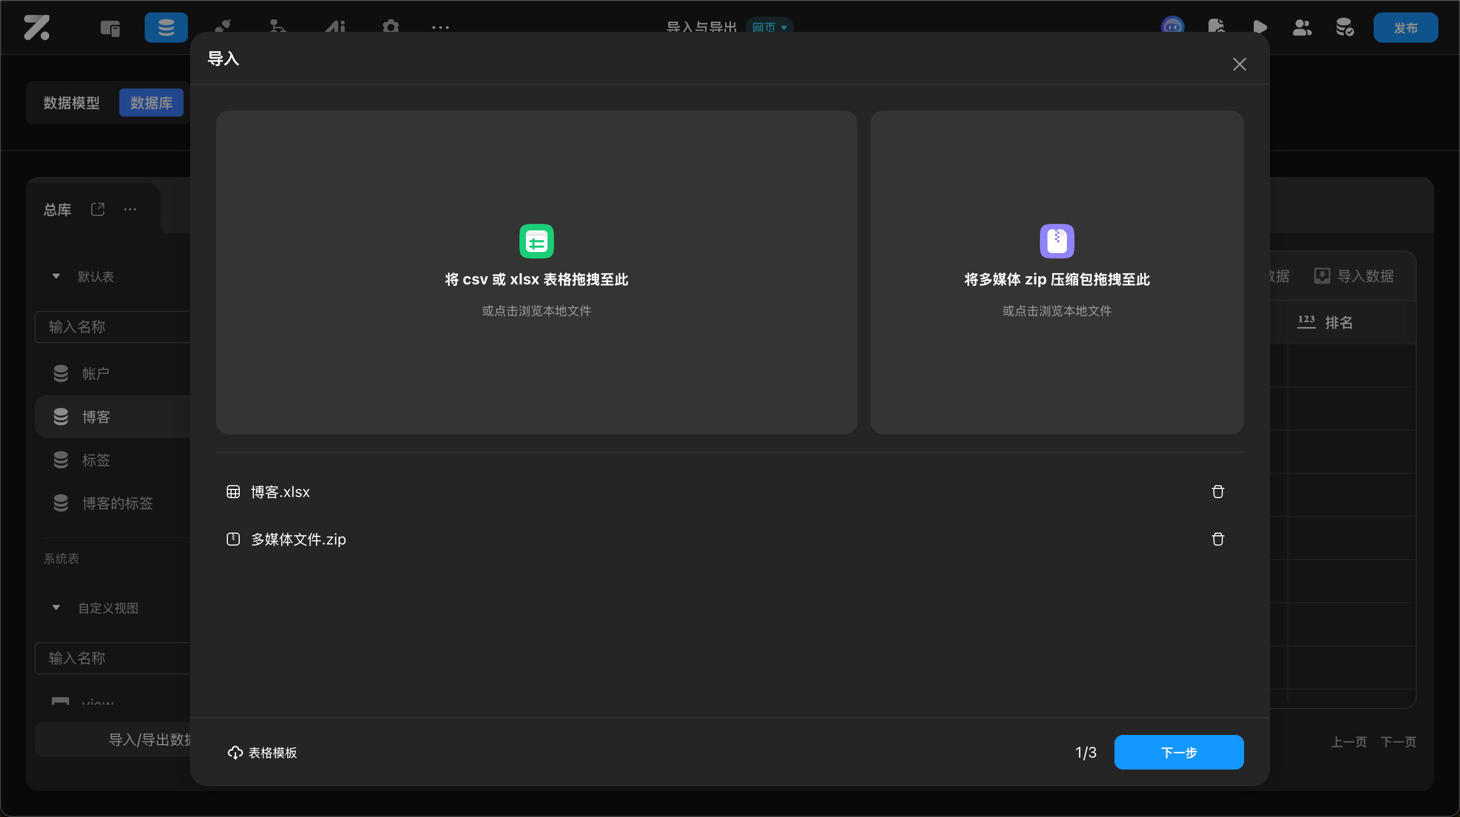
Task: Close the 导入 dialog
Action: pos(1239,64)
